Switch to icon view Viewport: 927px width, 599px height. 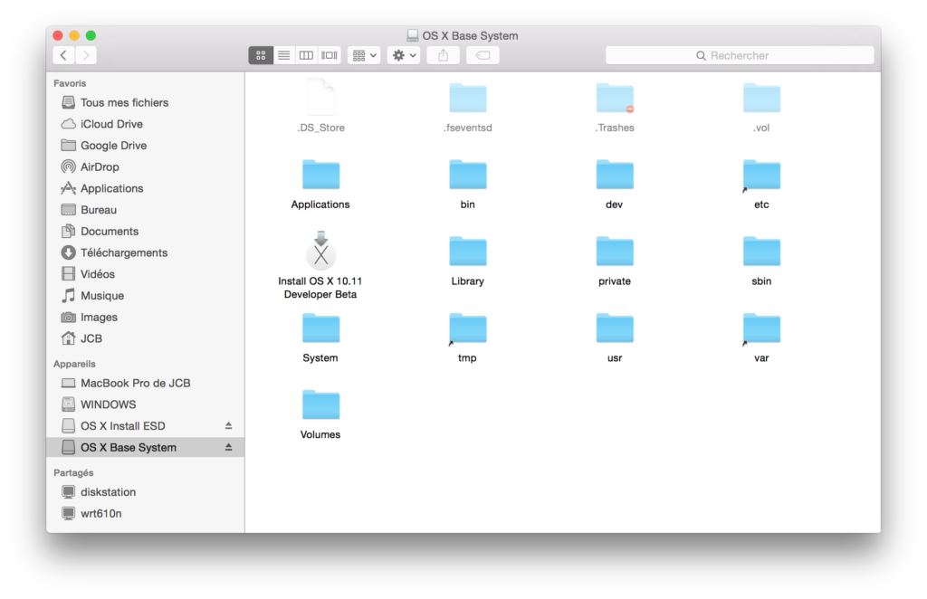pyautogui.click(x=261, y=55)
